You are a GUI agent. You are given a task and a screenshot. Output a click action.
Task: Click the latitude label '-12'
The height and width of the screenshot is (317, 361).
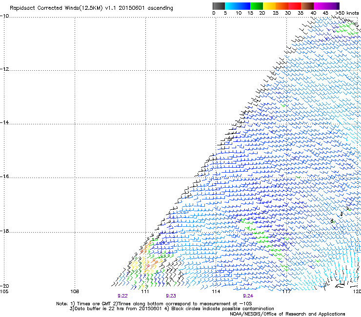click(x=4, y=69)
